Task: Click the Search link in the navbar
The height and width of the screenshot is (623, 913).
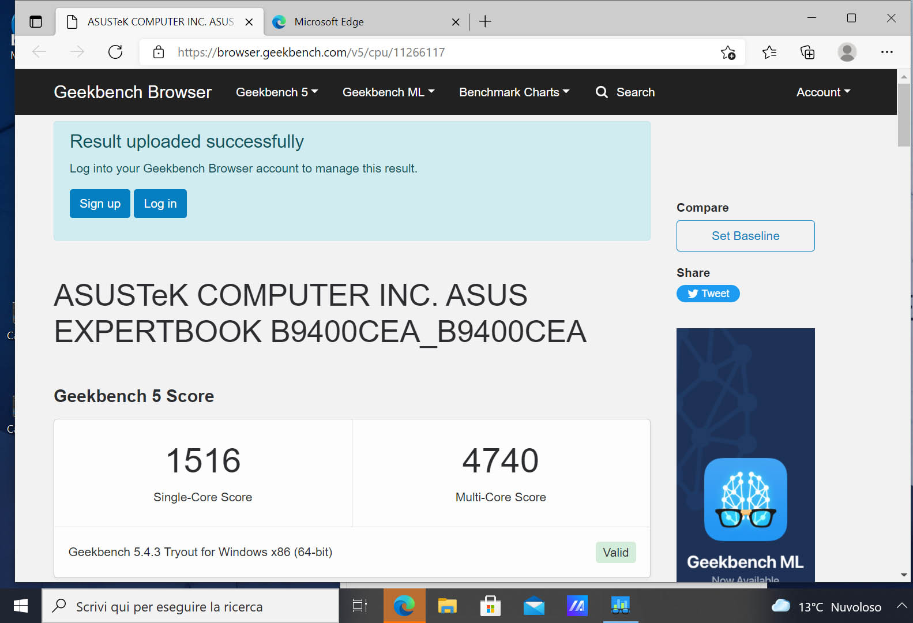Action: tap(636, 92)
